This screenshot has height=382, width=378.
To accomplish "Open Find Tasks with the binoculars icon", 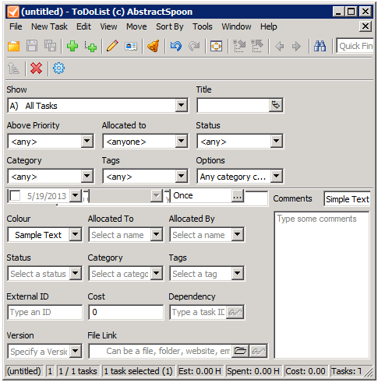I will tap(320, 47).
